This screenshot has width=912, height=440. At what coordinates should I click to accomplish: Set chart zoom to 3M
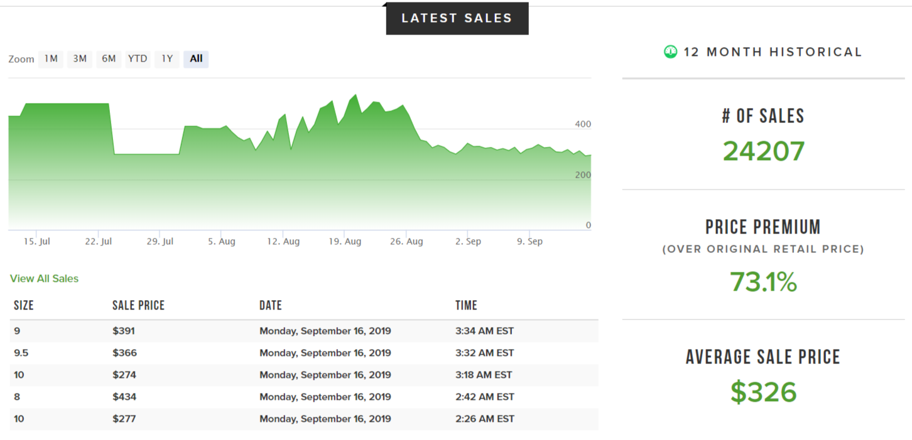(x=80, y=59)
